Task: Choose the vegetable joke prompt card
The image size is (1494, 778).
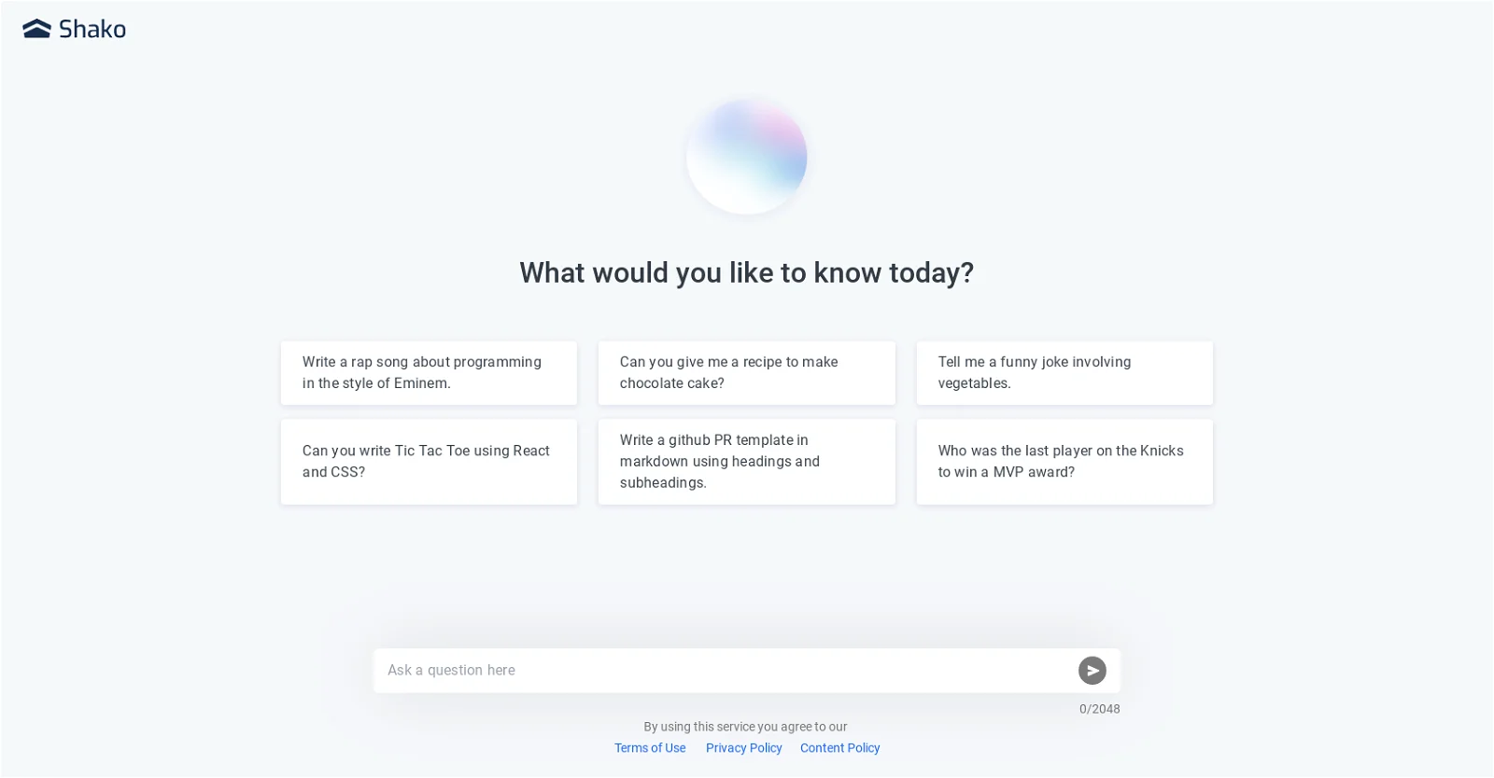Action: pyautogui.click(x=1064, y=372)
